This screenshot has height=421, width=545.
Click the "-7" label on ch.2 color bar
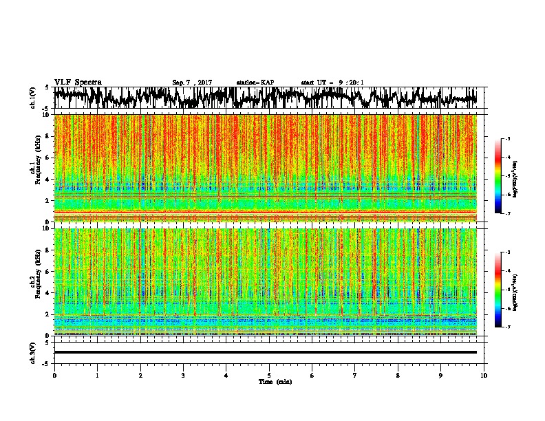[x=508, y=327]
